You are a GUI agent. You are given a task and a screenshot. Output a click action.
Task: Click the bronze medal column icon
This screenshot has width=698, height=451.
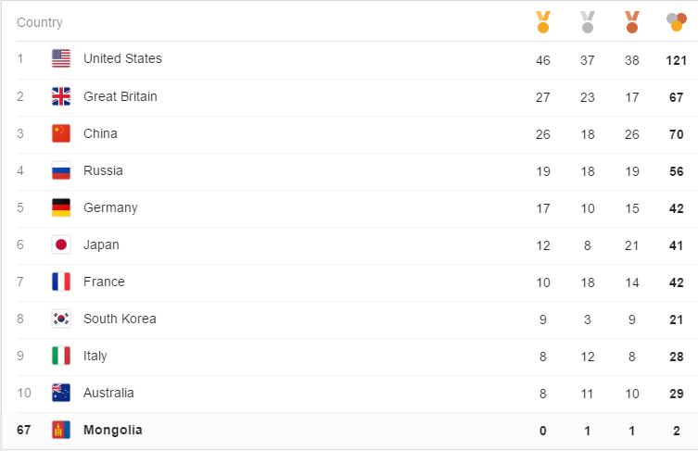(631, 22)
